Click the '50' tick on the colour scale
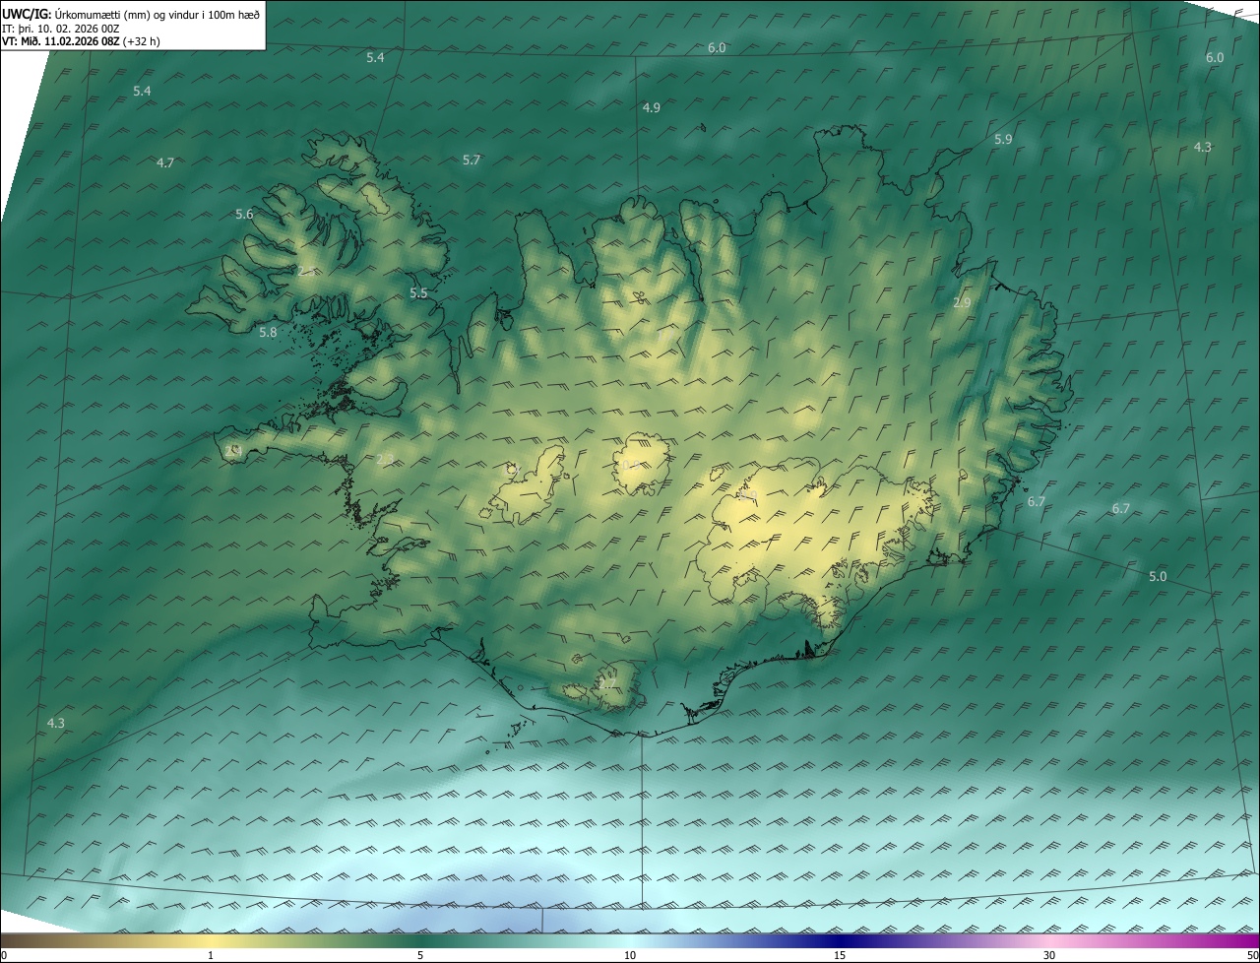This screenshot has width=1260, height=963. point(1252,955)
